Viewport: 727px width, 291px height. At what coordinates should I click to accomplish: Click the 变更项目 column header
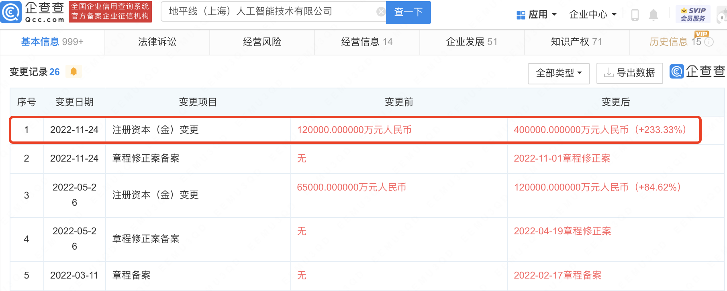198,102
